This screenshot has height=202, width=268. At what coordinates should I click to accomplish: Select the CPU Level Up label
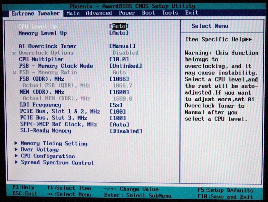tap(38, 27)
